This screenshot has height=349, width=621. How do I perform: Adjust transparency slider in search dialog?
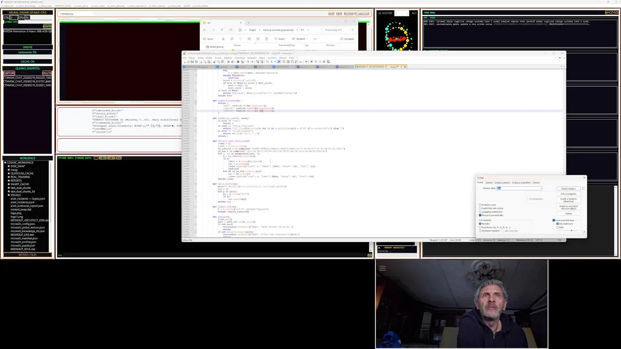coord(567,230)
